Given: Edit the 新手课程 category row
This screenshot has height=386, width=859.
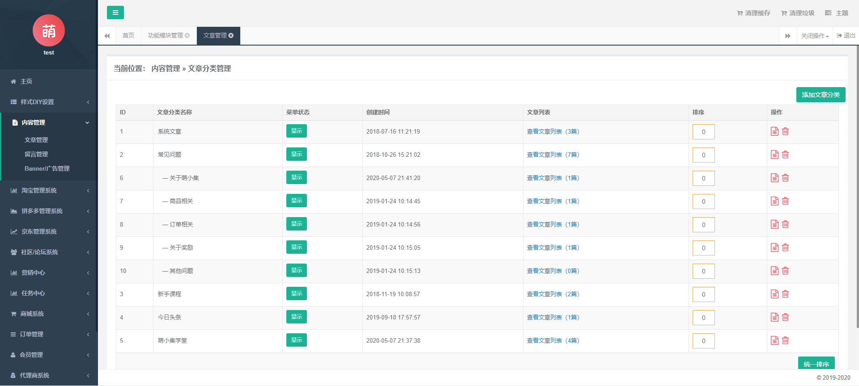Looking at the screenshot, I should coord(774,294).
